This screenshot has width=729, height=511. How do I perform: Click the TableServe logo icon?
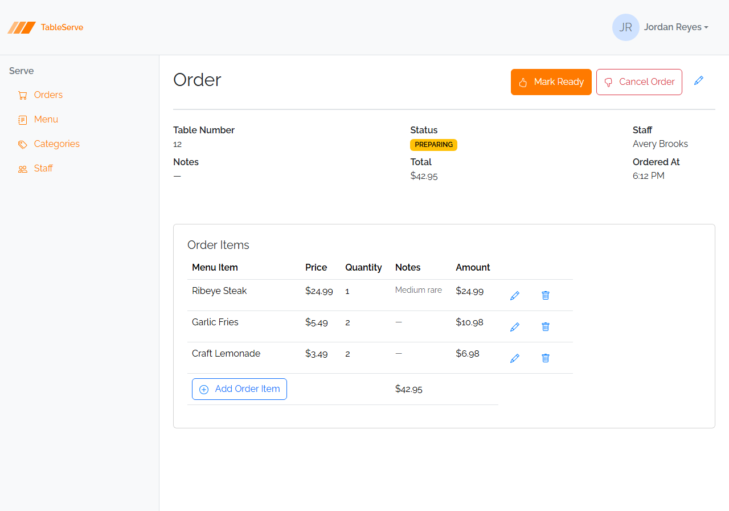pos(22,27)
